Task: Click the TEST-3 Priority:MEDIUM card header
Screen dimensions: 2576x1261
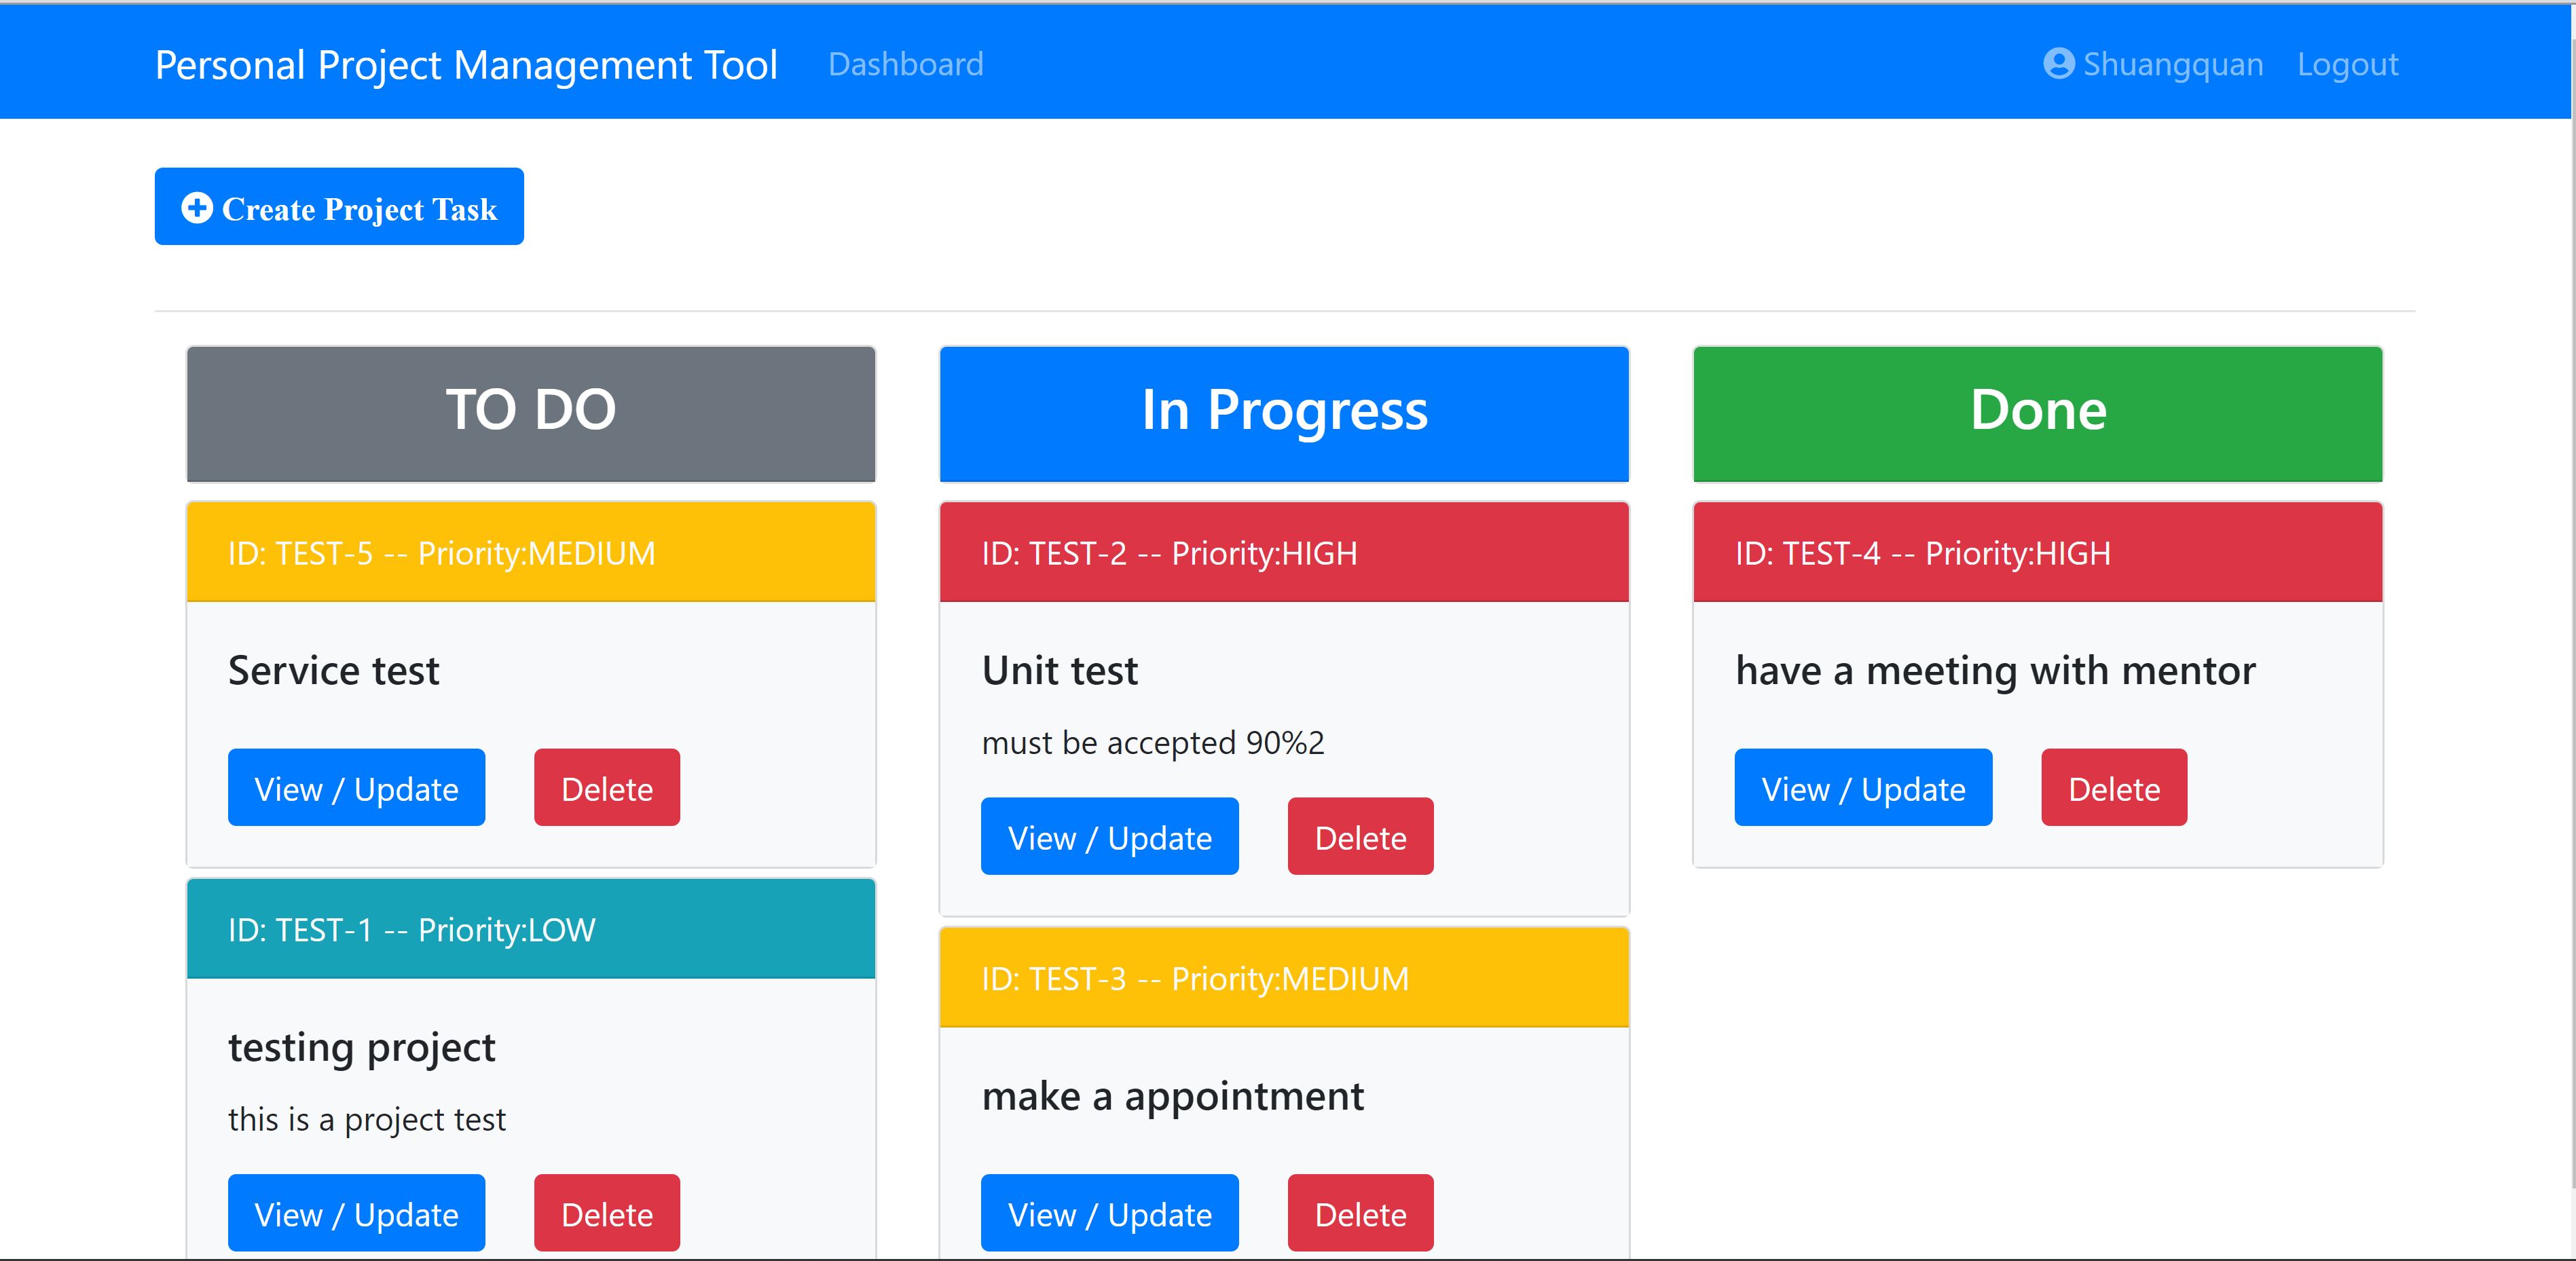Action: (x=1284, y=977)
